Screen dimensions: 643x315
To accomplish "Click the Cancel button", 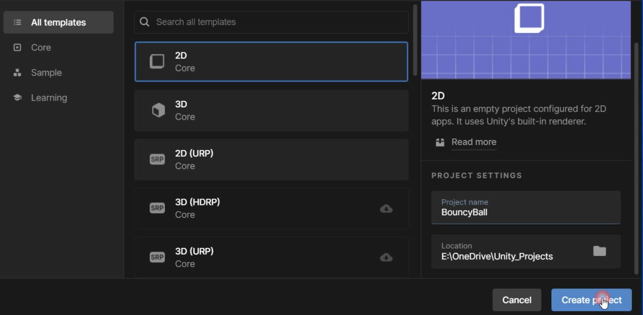I will click(x=517, y=300).
